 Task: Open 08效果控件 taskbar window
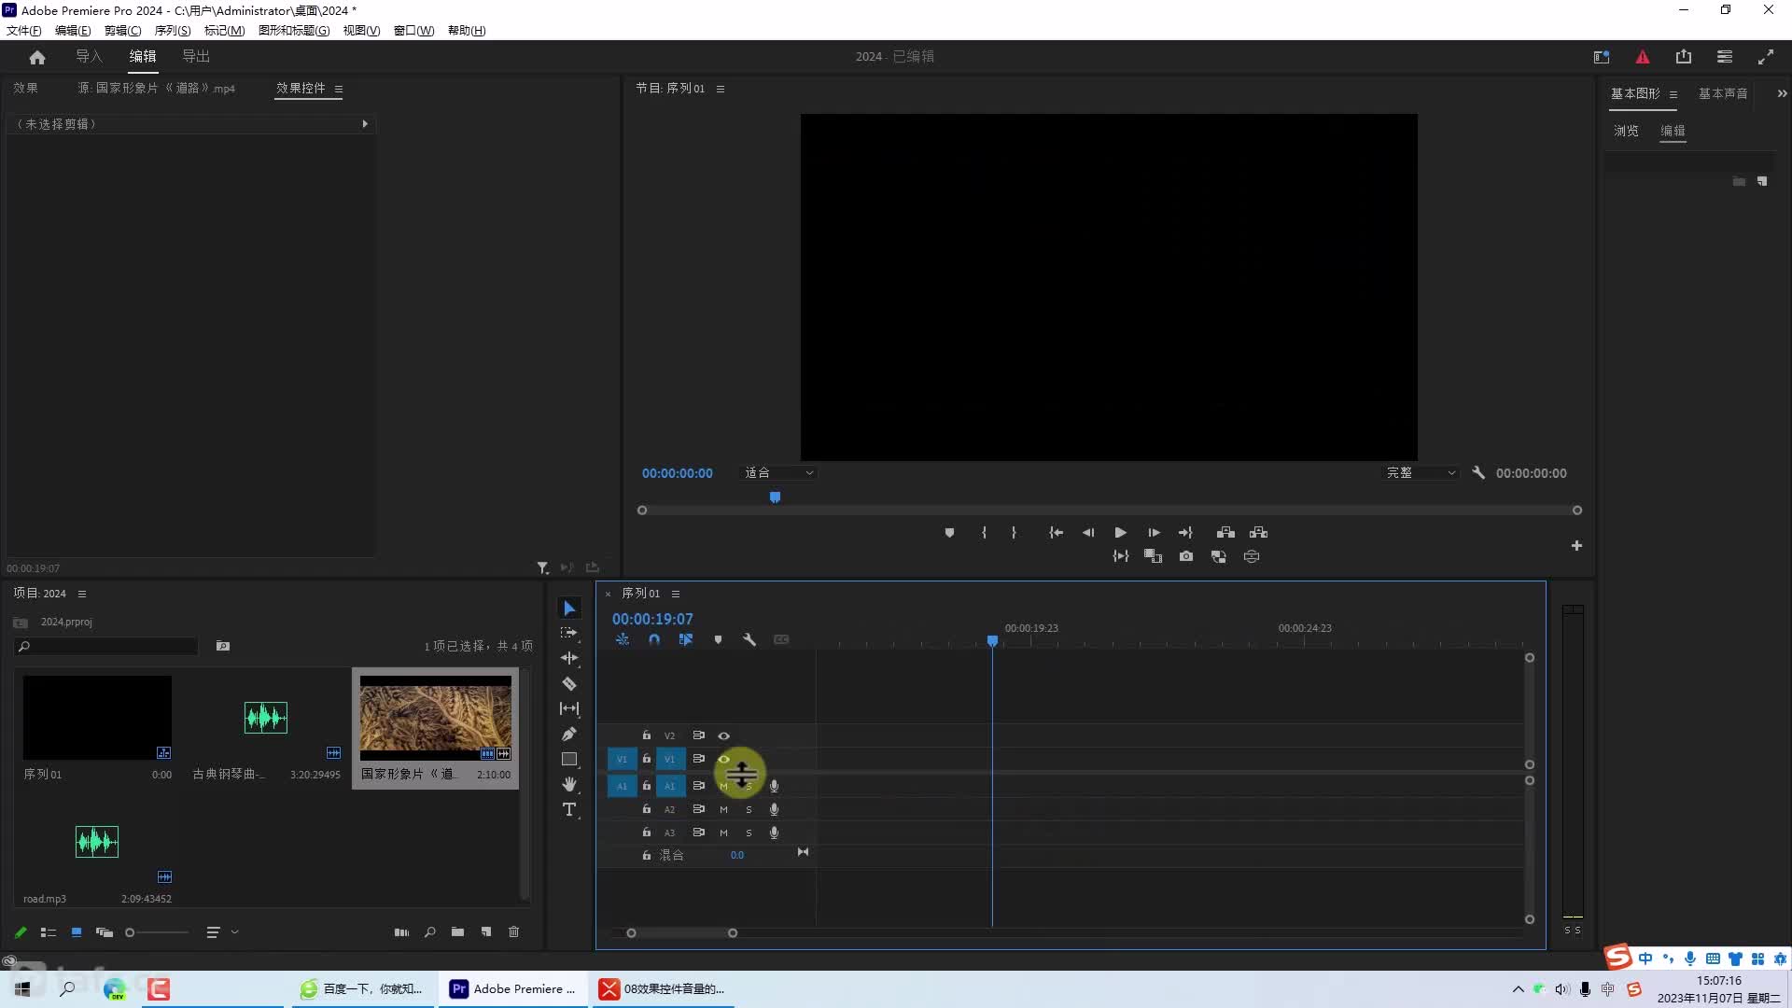tap(663, 988)
